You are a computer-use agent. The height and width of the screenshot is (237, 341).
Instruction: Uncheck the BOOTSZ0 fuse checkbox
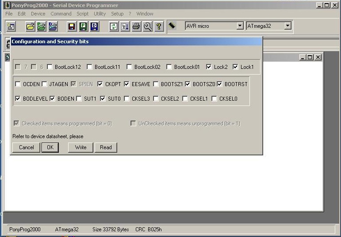click(x=188, y=84)
